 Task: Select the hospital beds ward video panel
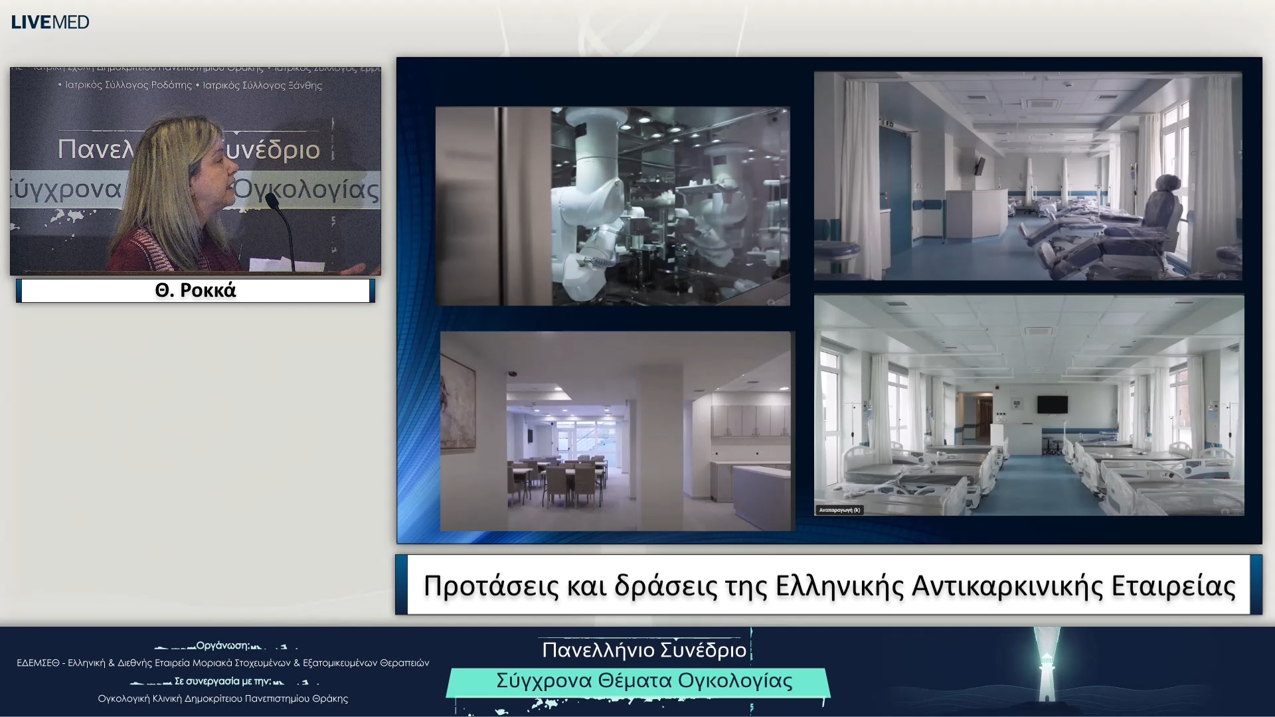(1029, 405)
